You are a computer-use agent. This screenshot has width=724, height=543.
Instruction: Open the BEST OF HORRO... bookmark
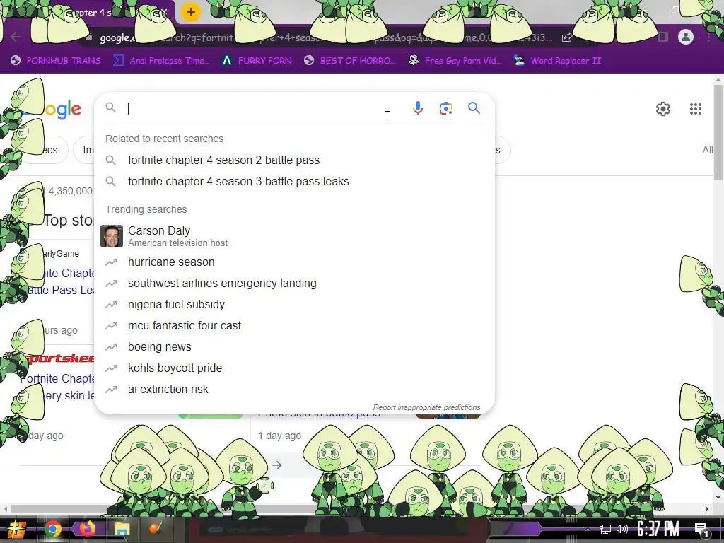point(349,61)
